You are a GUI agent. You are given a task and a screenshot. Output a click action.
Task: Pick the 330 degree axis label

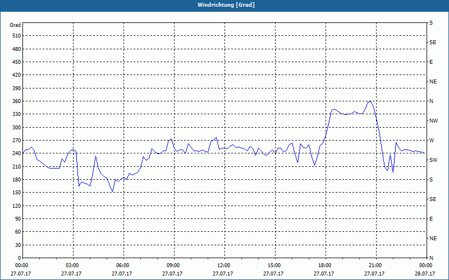coord(16,114)
